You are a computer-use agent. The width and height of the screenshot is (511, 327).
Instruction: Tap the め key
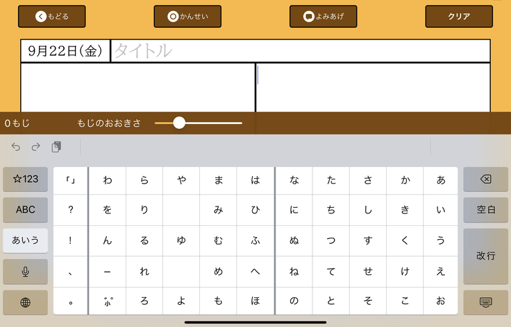point(218,272)
